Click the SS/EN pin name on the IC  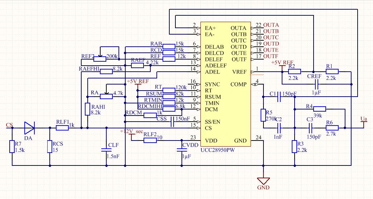point(212,122)
